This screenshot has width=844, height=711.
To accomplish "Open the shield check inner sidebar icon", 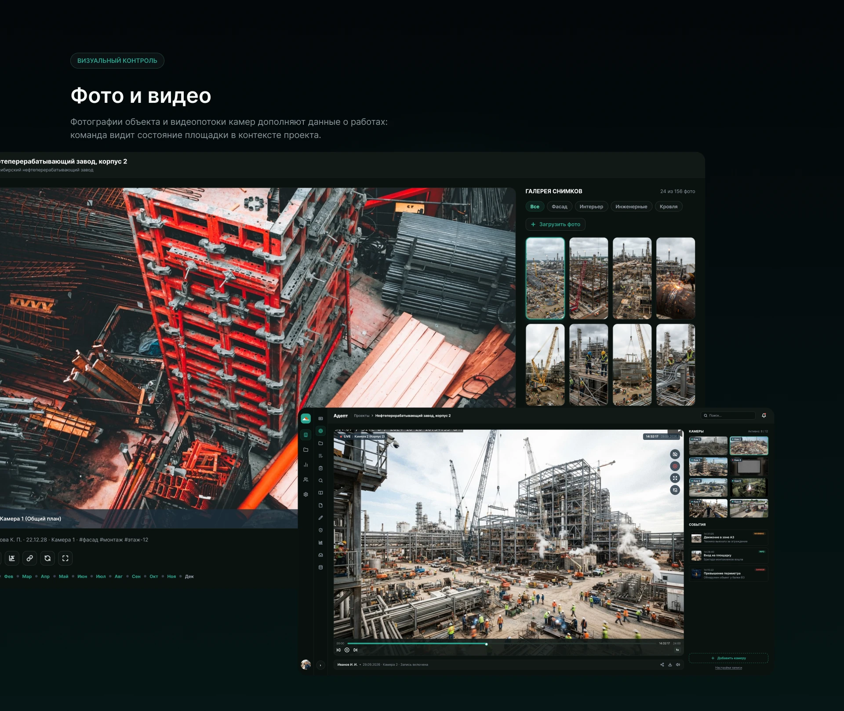I will pos(320,530).
